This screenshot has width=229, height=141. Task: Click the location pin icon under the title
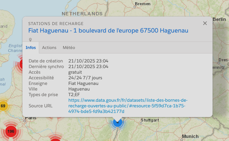point(30,40)
